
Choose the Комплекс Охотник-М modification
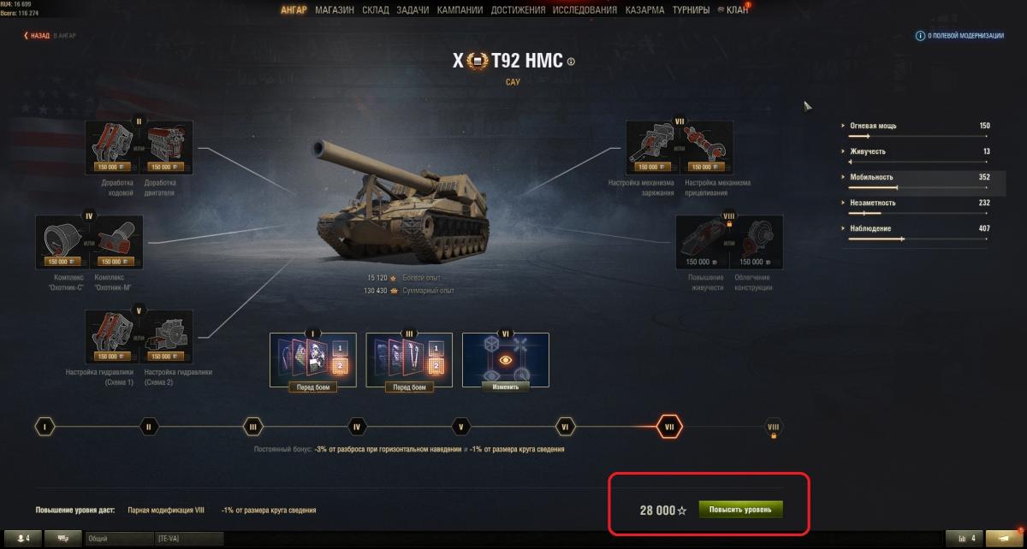[116, 242]
